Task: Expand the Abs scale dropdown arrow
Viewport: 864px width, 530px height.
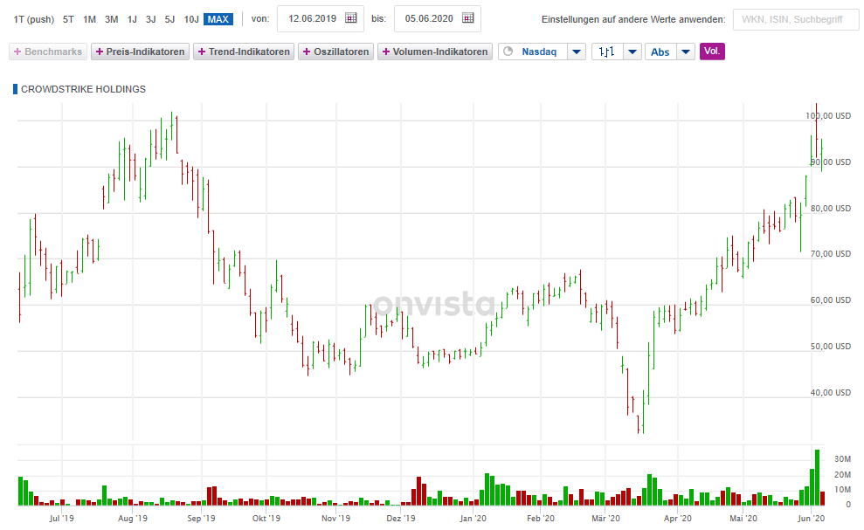Action: (x=686, y=52)
